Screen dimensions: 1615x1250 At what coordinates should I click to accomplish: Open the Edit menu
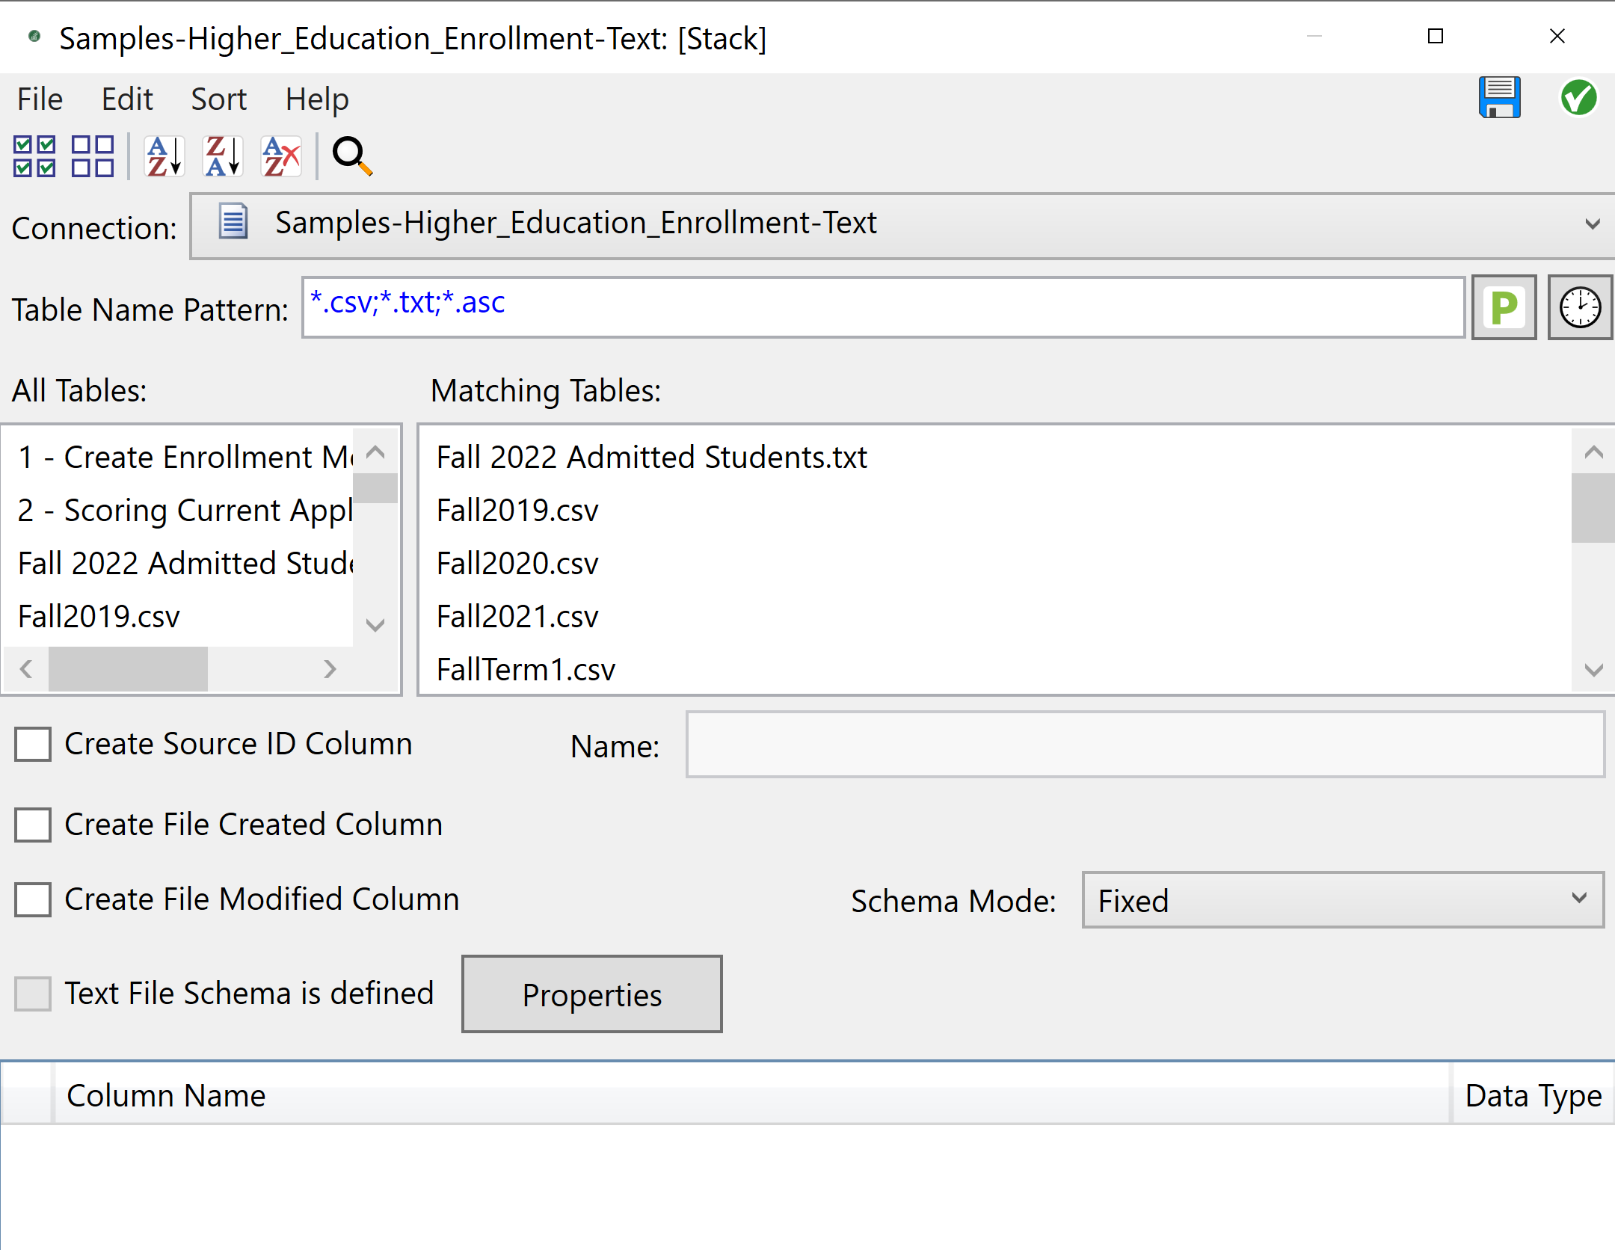(x=127, y=99)
